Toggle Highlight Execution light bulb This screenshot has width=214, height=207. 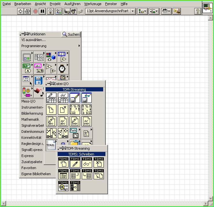(x=51, y=11)
